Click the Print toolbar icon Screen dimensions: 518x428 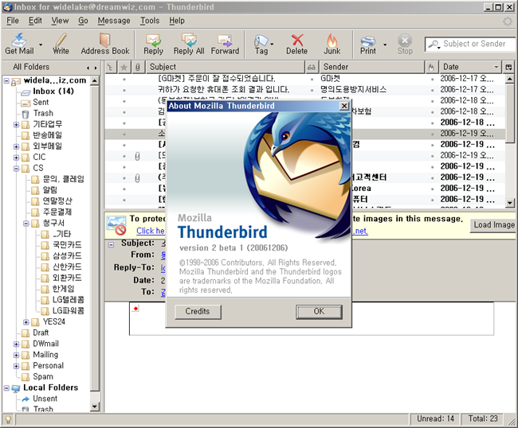click(x=368, y=43)
